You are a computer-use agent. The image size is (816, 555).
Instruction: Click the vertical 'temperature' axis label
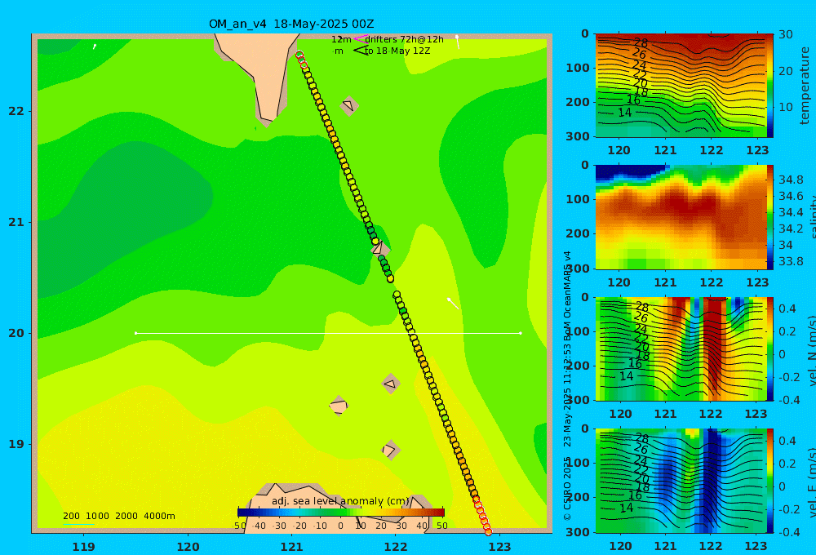tap(805, 86)
